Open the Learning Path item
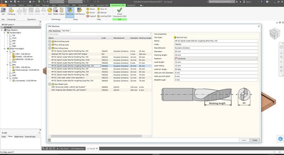The height and width of the screenshot is (155, 284). (104, 16)
